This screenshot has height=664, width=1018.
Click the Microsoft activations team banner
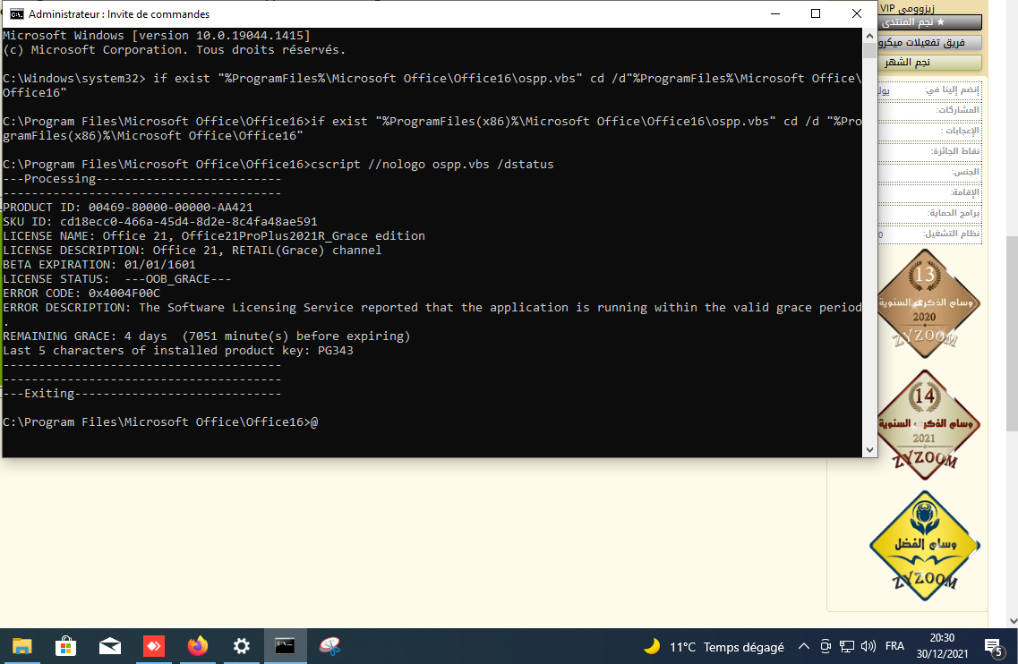click(930, 42)
